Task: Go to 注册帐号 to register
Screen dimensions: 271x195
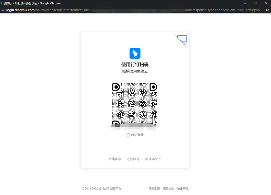Action: (x=133, y=159)
